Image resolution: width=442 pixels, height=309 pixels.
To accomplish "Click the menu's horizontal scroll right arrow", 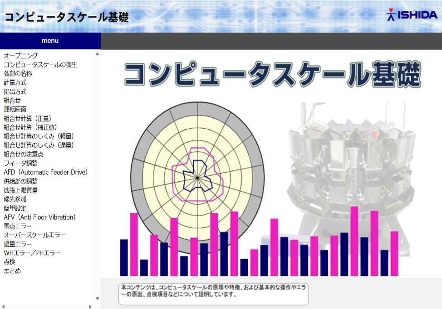I will click(90, 306).
